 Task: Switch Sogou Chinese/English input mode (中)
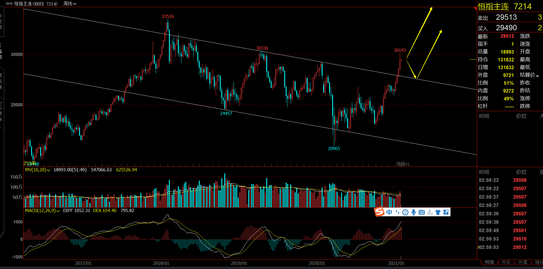389,212
